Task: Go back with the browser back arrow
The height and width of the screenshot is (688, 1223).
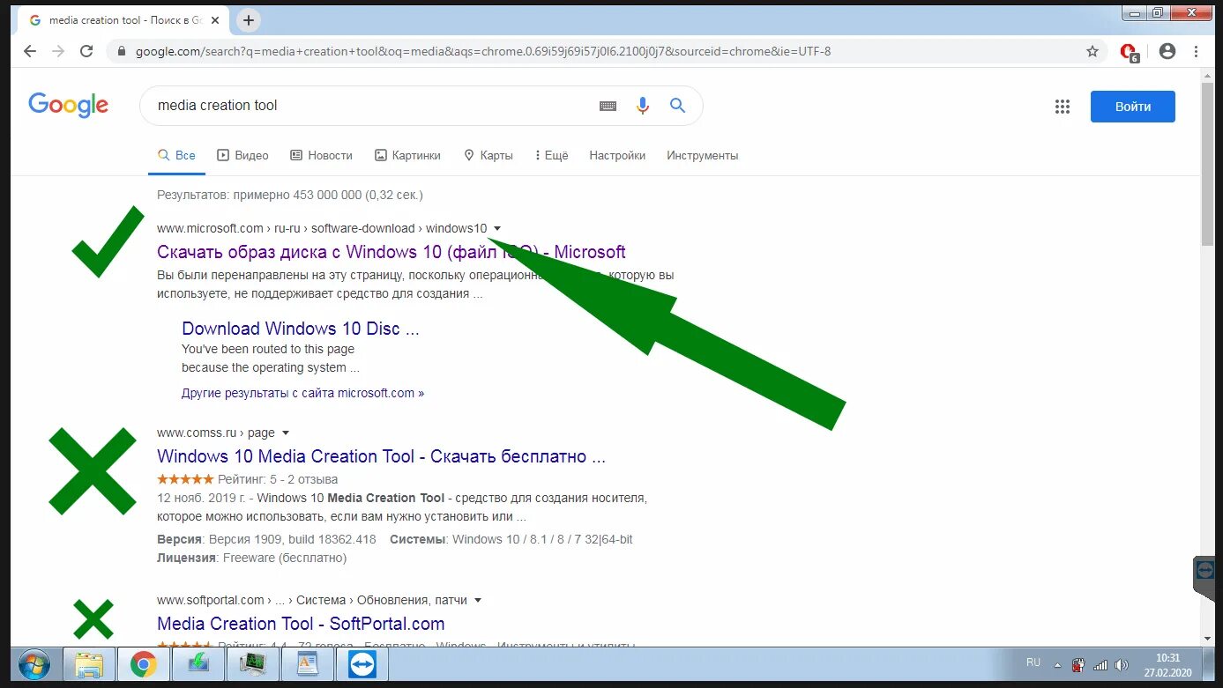Action: point(30,51)
